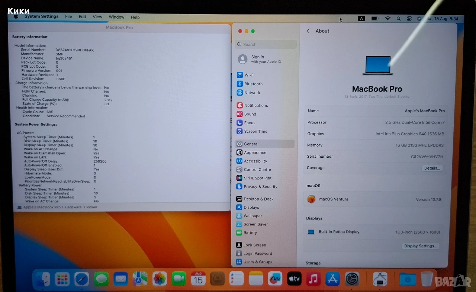476x292 pixels.
Task: Click Hardware in System Information path bar
Action: (x=73, y=207)
